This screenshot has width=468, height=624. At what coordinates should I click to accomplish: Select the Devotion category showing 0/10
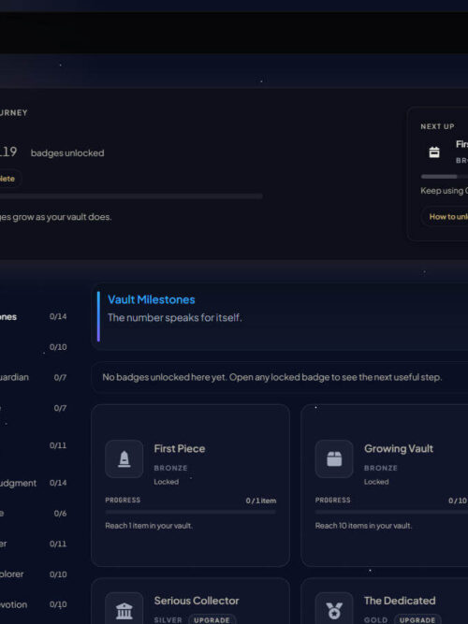(33, 604)
